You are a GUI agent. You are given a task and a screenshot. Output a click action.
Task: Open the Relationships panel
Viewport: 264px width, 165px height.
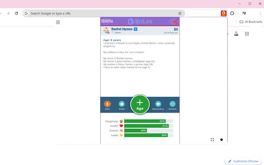[x=158, y=103]
